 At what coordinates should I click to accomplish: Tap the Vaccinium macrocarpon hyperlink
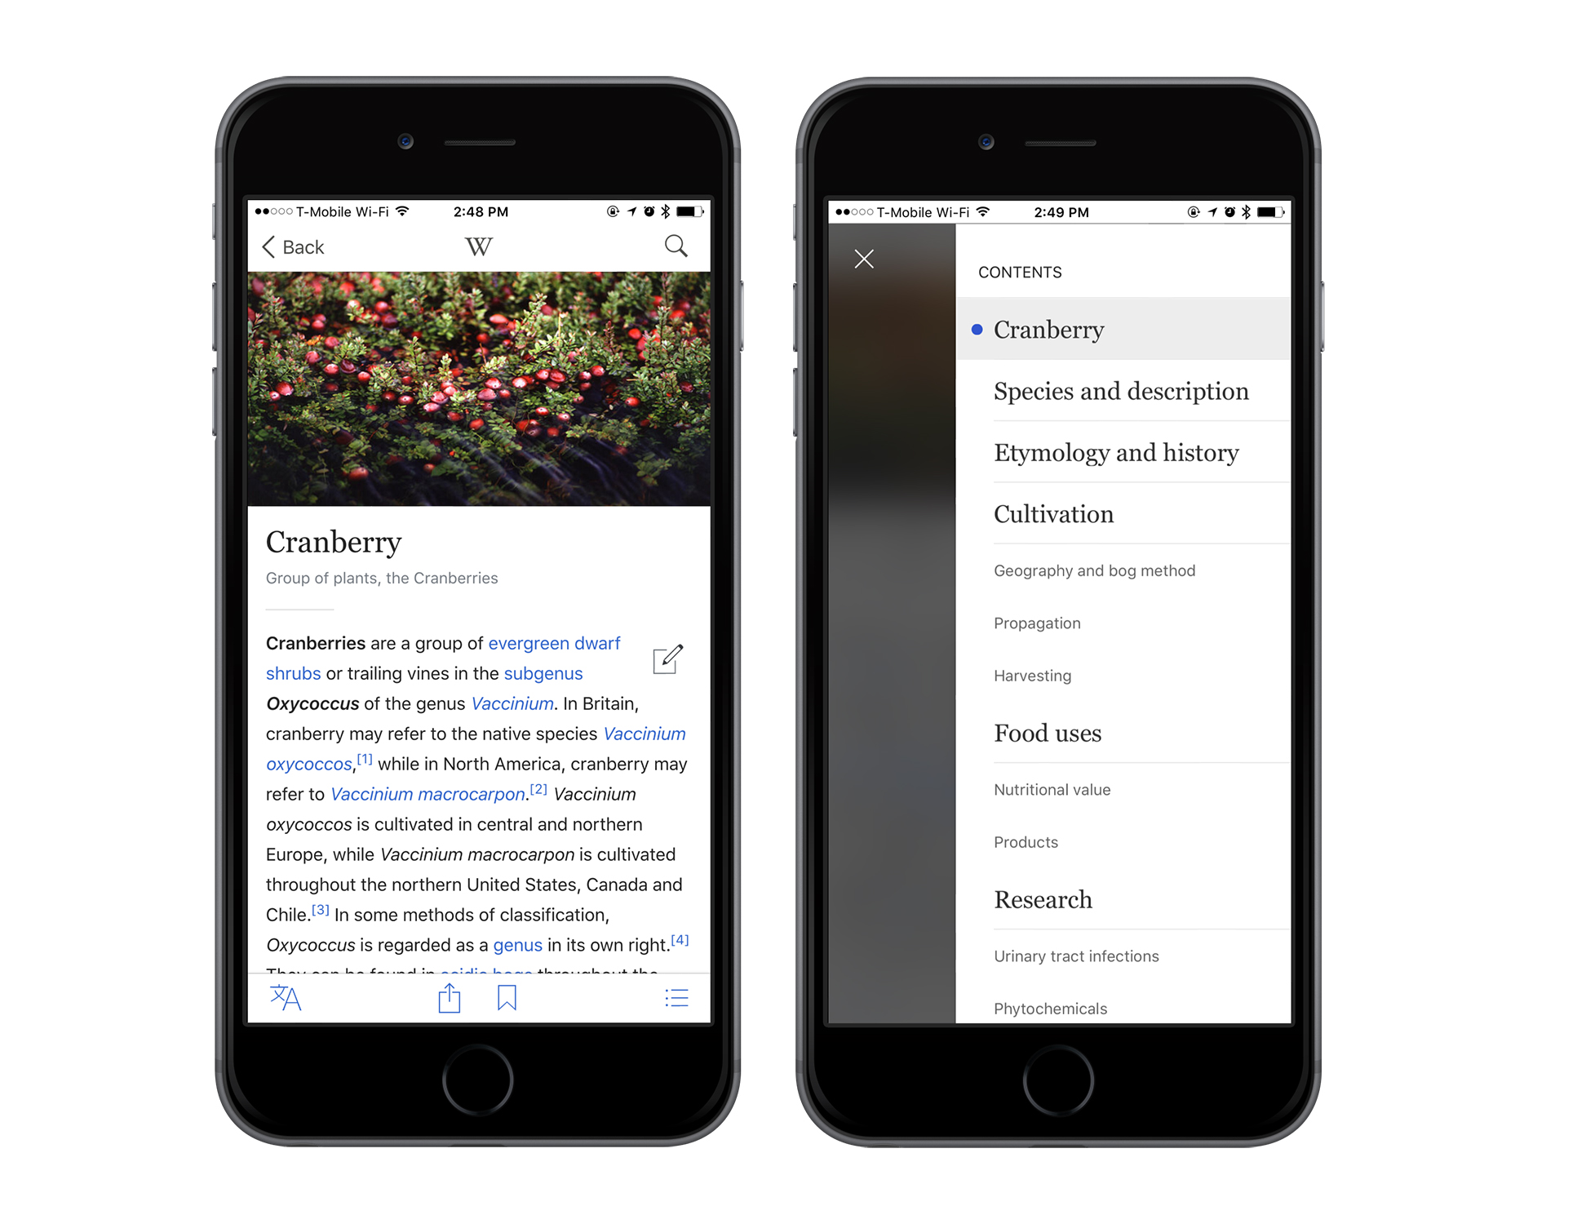tap(424, 793)
